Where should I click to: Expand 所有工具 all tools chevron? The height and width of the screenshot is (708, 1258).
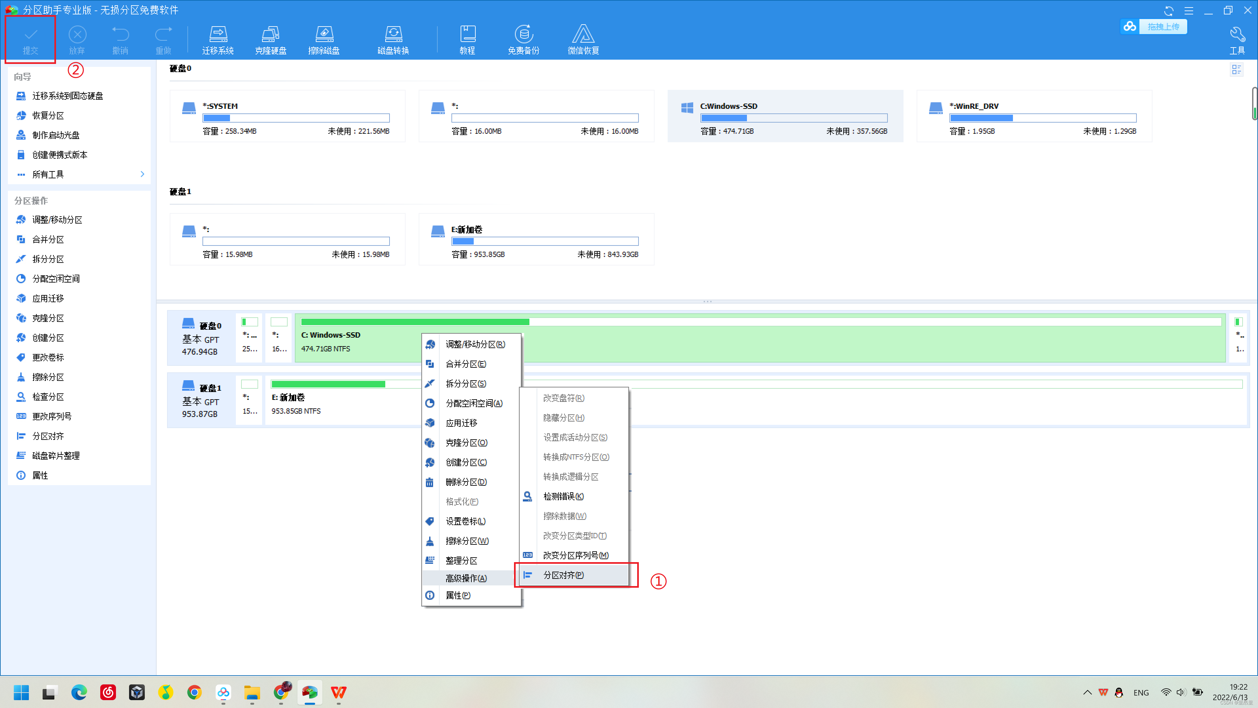tap(142, 174)
